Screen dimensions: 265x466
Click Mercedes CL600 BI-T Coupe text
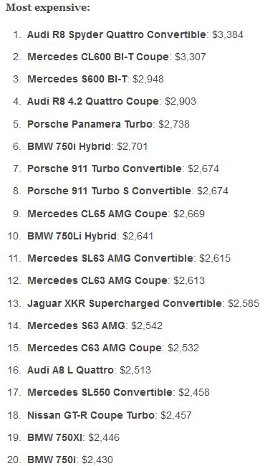[98, 57]
